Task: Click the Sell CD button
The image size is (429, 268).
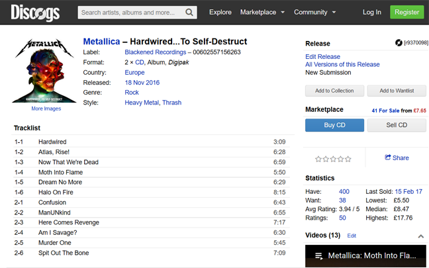Action: 397,125
